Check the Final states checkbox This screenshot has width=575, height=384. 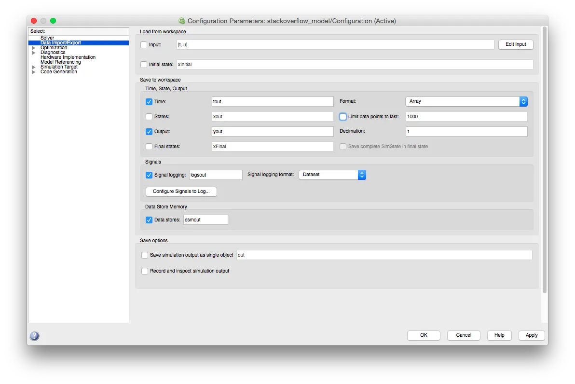pyautogui.click(x=149, y=147)
